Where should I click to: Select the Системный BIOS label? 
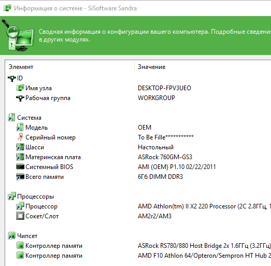coord(49,167)
